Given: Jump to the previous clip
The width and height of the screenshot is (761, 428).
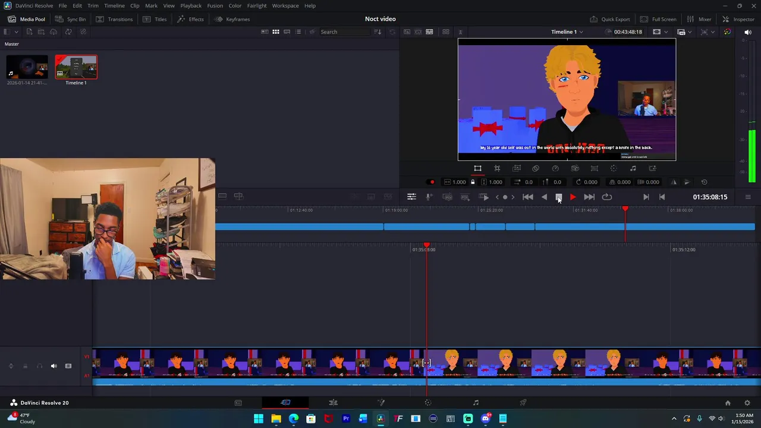Looking at the screenshot, I should pos(528,197).
